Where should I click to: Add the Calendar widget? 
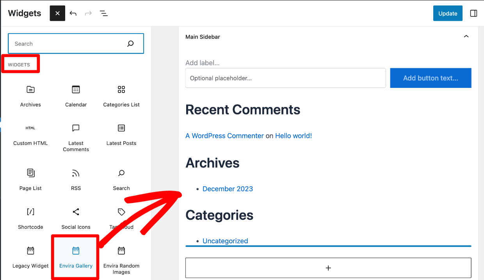[x=76, y=96]
